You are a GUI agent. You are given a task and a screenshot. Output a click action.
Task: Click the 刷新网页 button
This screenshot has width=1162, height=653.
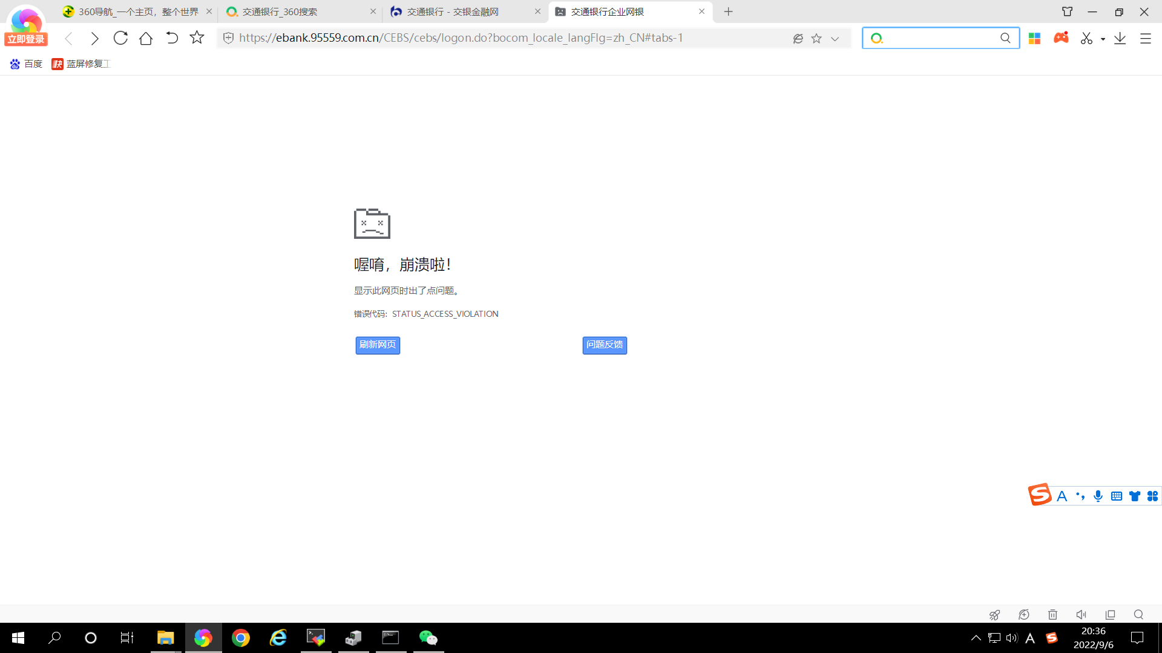378,345
